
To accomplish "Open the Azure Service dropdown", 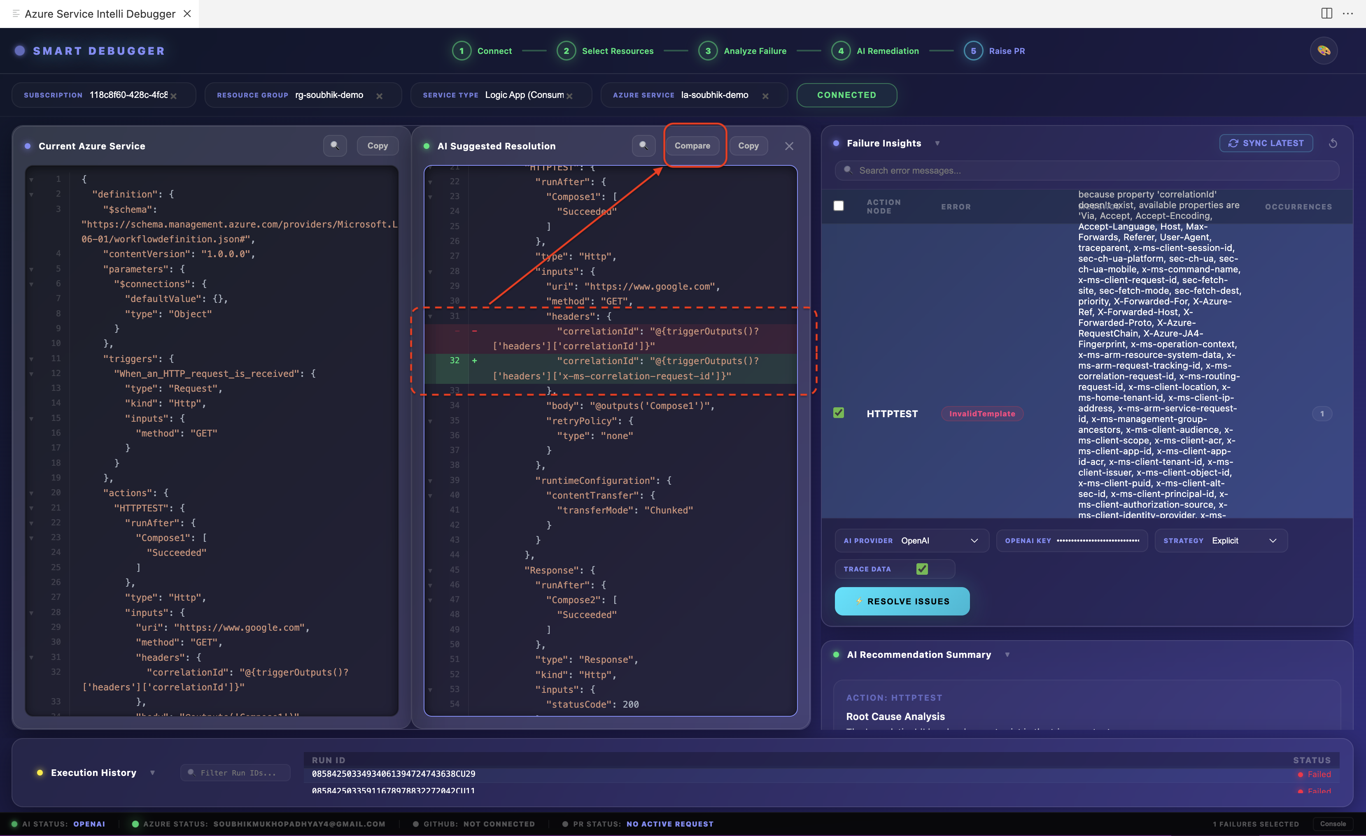I will (694, 95).
